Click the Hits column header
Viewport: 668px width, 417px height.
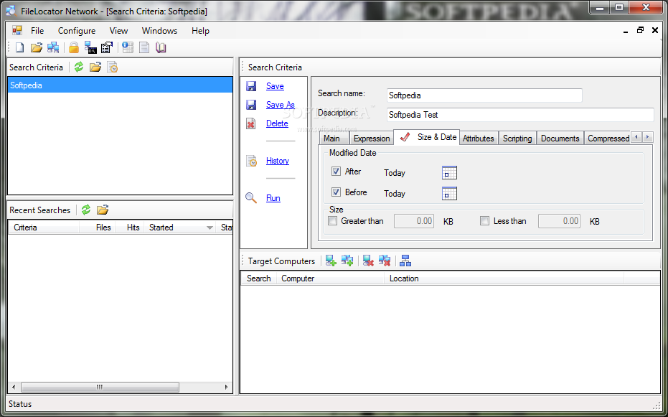coord(130,228)
